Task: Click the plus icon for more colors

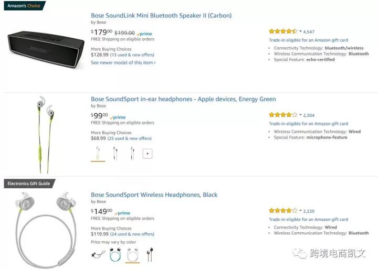Action: 148,154
